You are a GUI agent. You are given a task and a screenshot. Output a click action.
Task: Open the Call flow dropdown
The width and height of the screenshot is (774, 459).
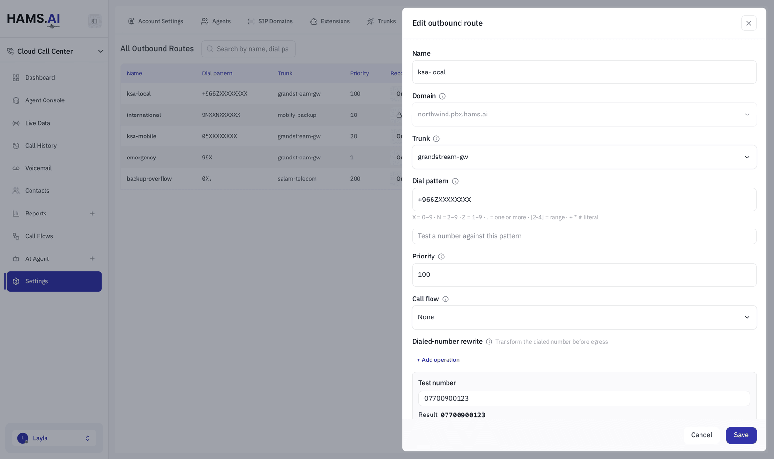click(x=584, y=317)
